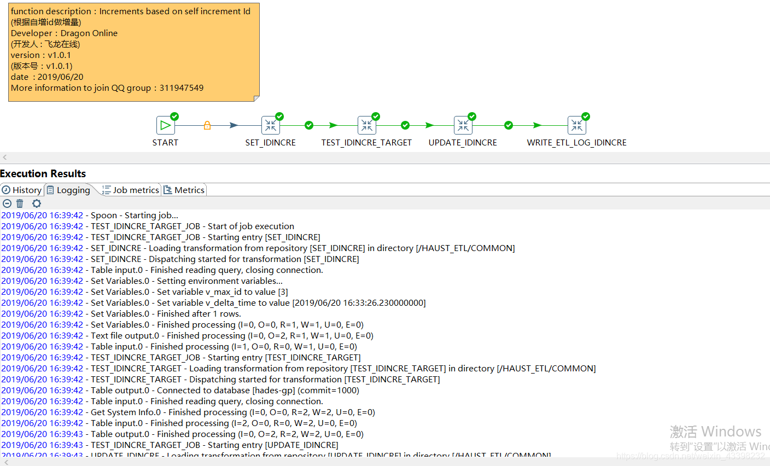Click 'version : v1.0.1' note line
770x466 pixels.
(41, 55)
